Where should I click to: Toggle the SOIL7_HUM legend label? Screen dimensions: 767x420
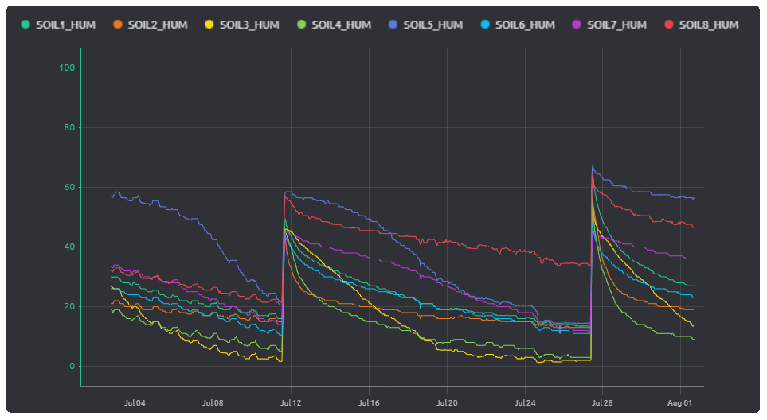coord(616,25)
